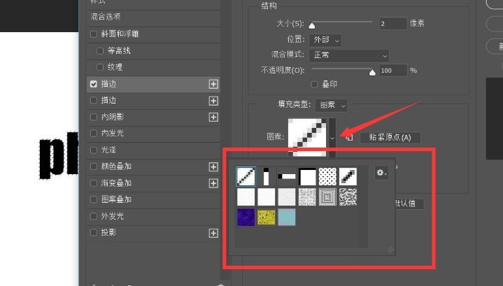Enable the 颜色叠加 checkbox
This screenshot has width=503, height=286.
point(93,166)
